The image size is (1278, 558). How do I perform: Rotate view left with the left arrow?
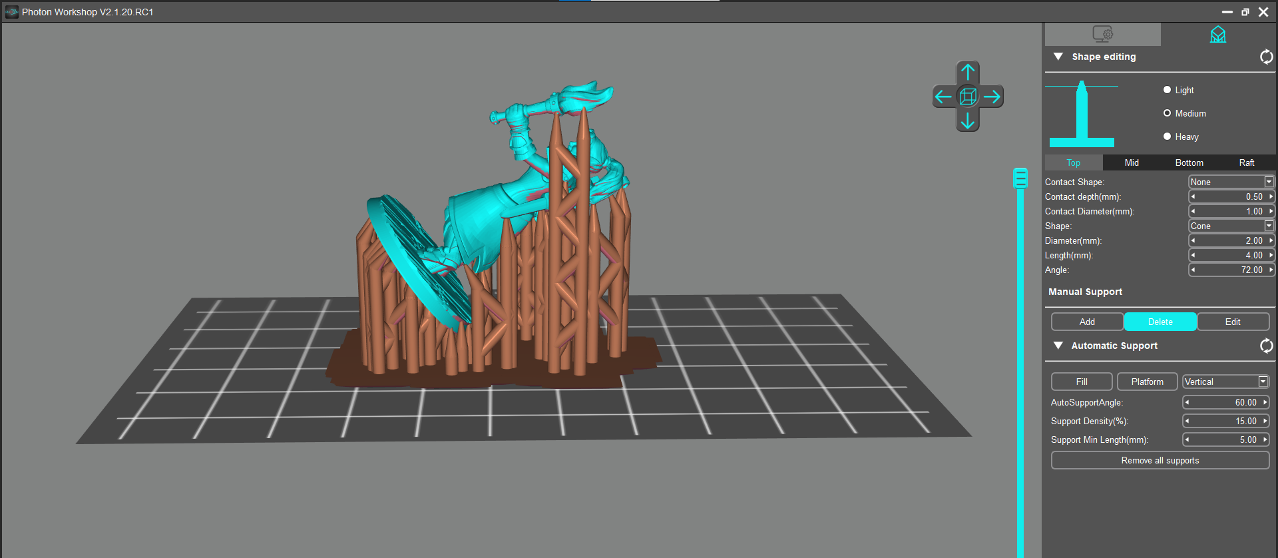pyautogui.click(x=943, y=97)
